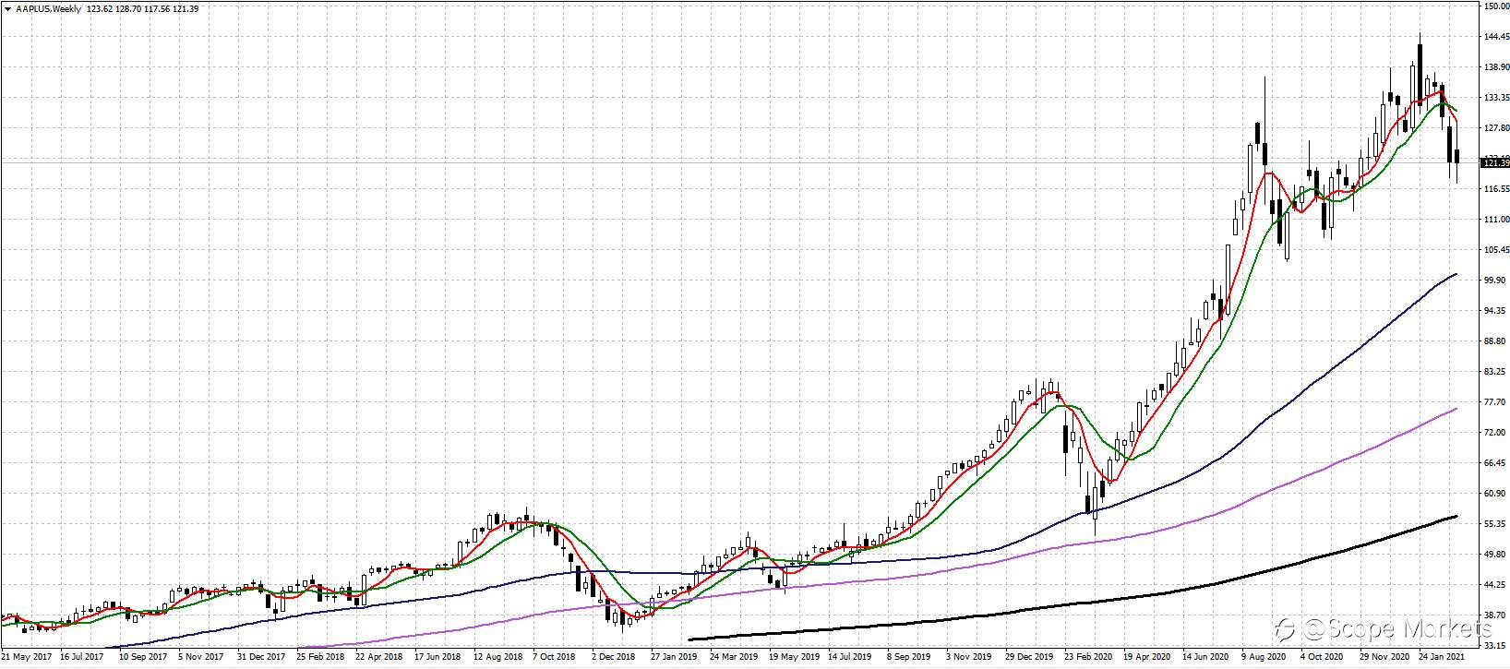Click the 24 Jan 2021 date label
Screen dimensions: 1510x669
[x=1444, y=658]
